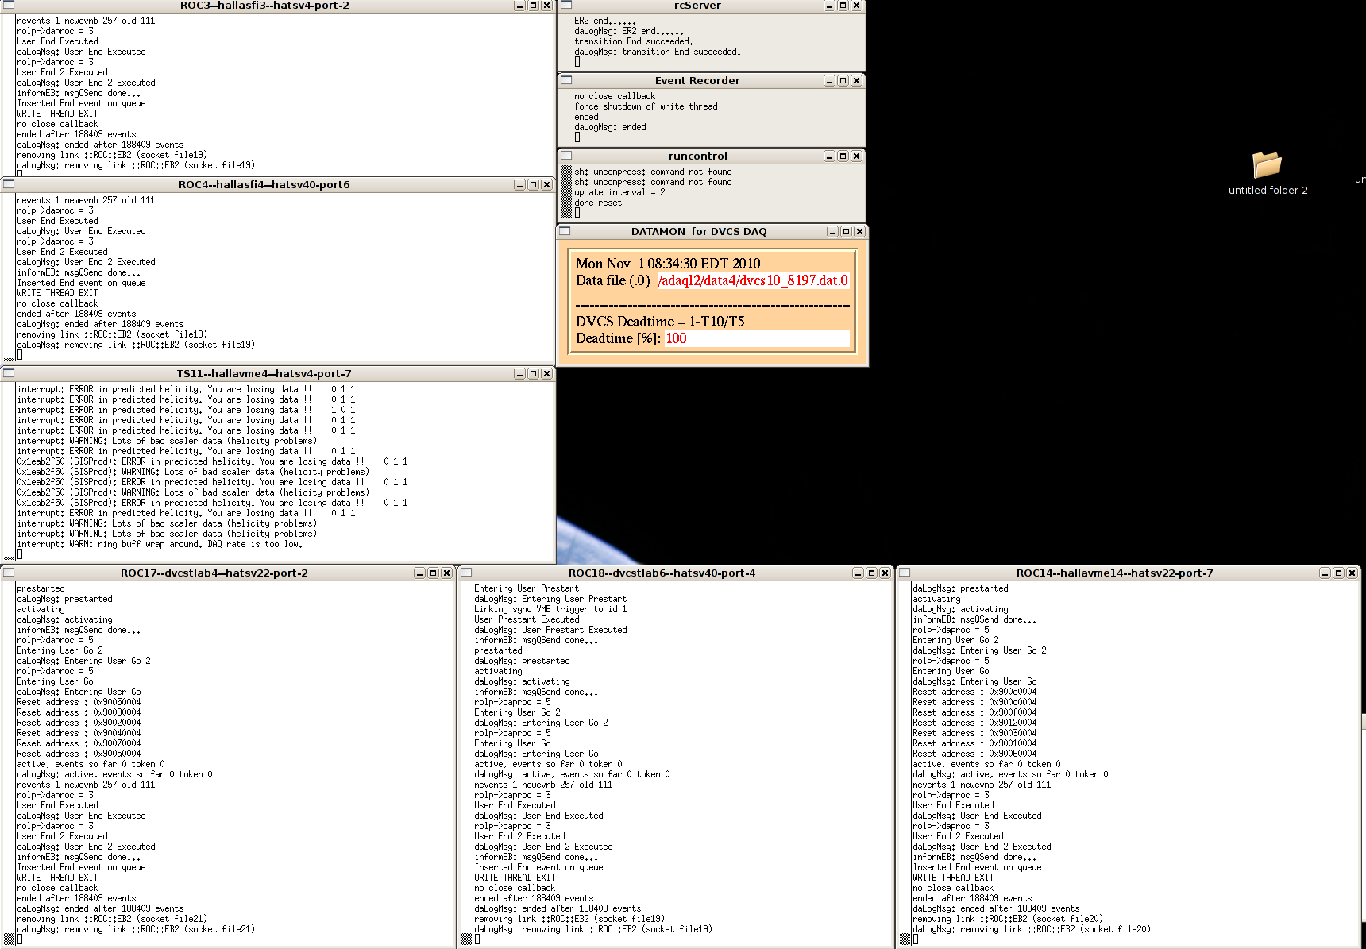The image size is (1366, 949).
Task: Click 'transition End succeeded.' line in rcServer
Action: [634, 41]
